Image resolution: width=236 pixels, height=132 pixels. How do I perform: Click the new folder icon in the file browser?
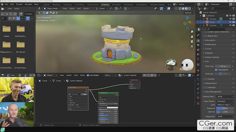21,14
